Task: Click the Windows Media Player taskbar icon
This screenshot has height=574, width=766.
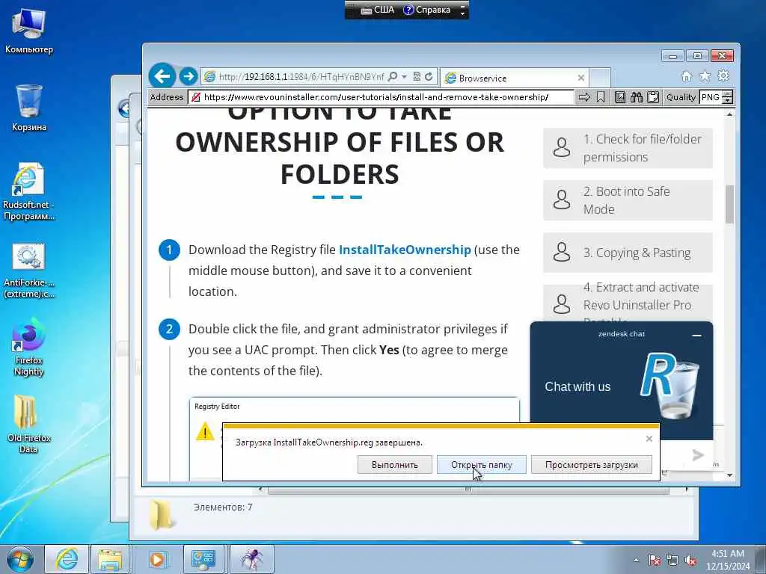Action: click(x=157, y=559)
